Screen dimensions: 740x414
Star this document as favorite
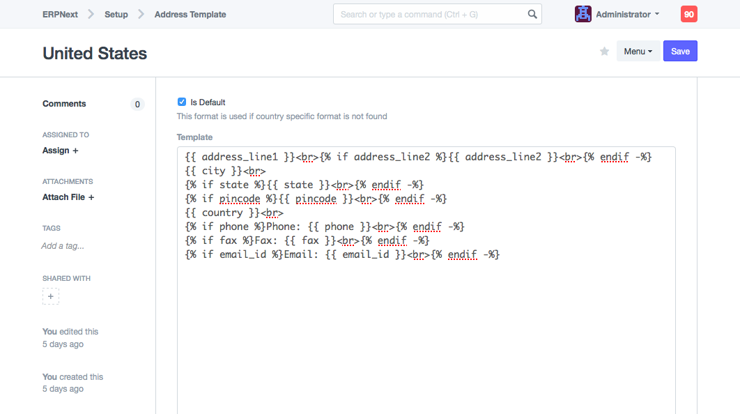604,52
